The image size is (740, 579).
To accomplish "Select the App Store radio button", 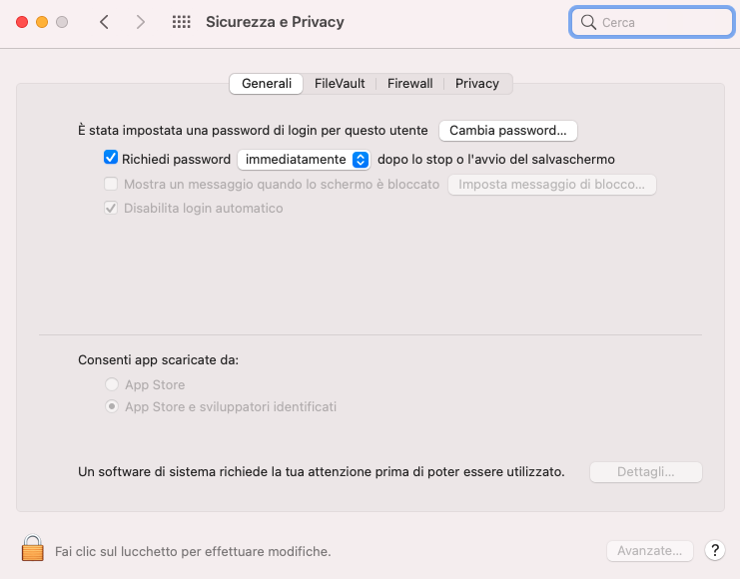I will pyautogui.click(x=112, y=384).
